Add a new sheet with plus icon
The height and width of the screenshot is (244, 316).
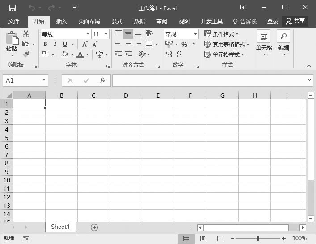94,227
